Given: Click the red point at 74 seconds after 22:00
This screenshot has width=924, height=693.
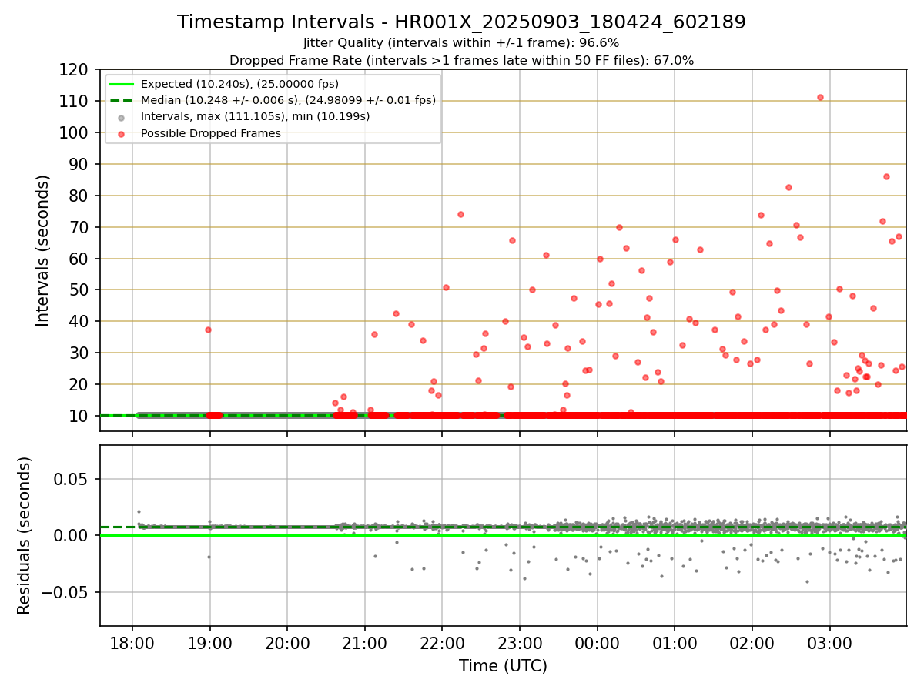Looking at the screenshot, I should pos(460,214).
